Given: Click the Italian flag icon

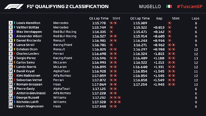Looking at the screenshot, I should (x=169, y=6).
